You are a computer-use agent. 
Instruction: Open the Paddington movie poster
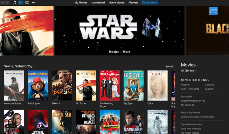tap(38, 86)
